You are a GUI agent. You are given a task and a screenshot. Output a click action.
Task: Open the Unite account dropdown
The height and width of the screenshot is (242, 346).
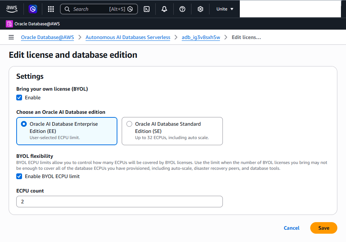[225, 9]
